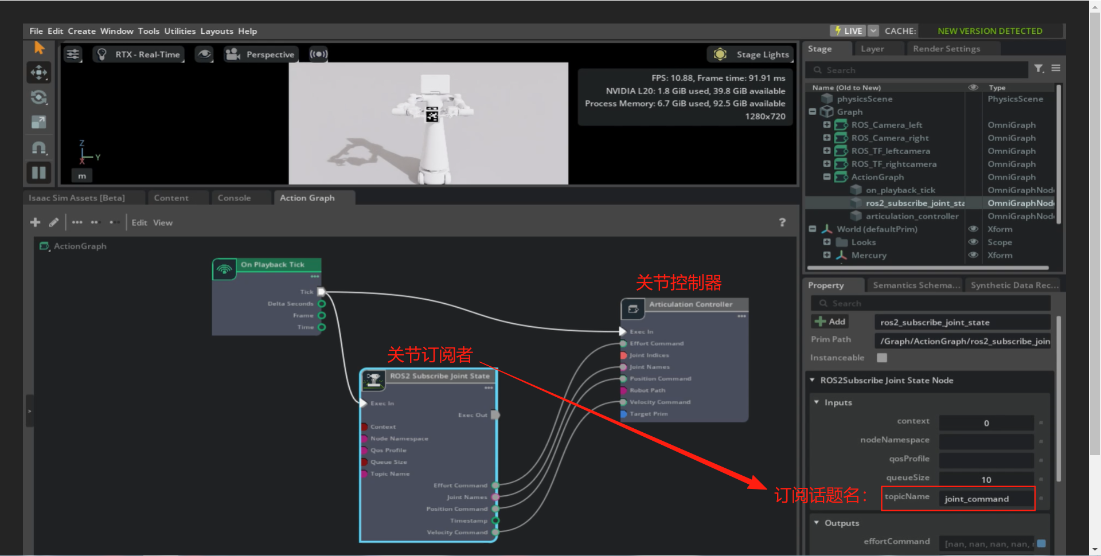
Task: Switch to the Layer tab
Action: 872,49
